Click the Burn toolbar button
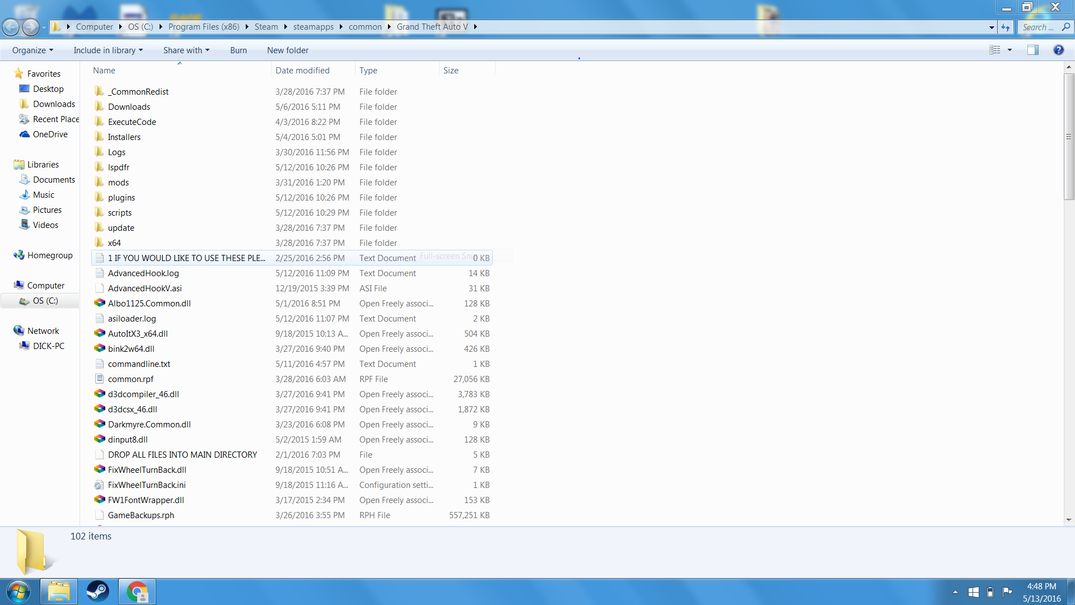This screenshot has height=605, width=1075. pyautogui.click(x=238, y=50)
